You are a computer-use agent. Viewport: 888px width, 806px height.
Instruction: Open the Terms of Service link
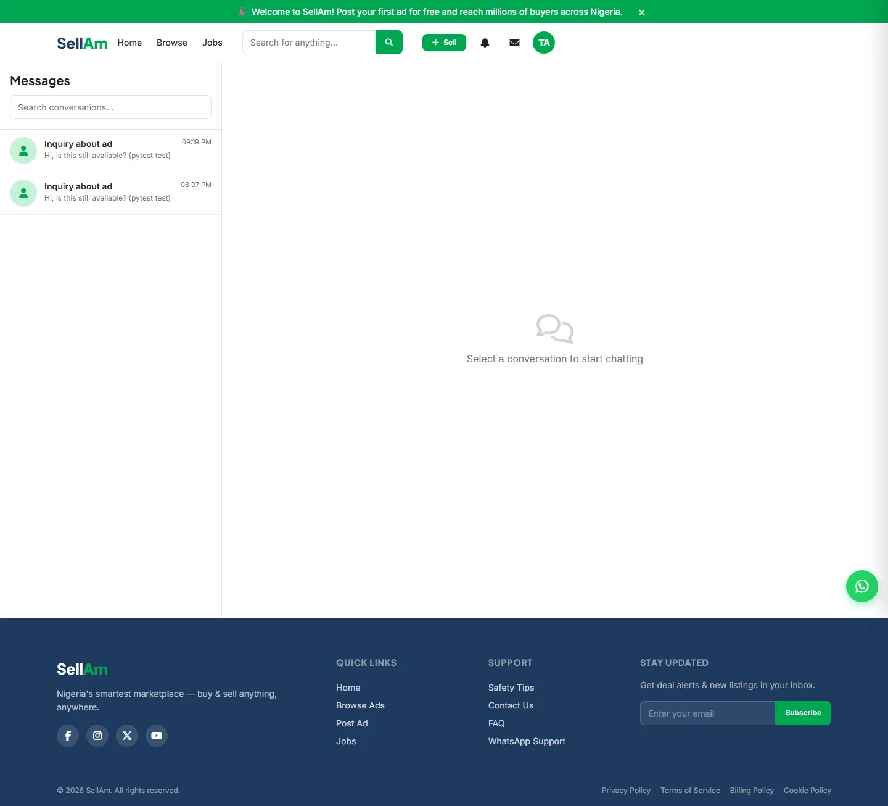coord(690,791)
